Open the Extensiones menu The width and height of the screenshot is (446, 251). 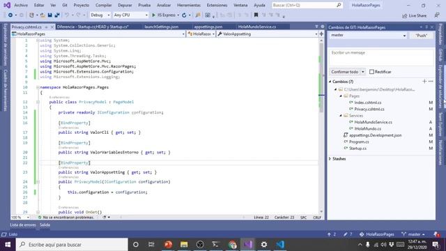[217, 5]
